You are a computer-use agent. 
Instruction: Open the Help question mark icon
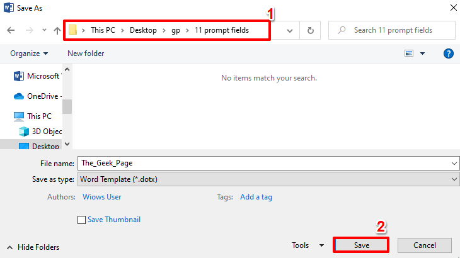(448, 53)
